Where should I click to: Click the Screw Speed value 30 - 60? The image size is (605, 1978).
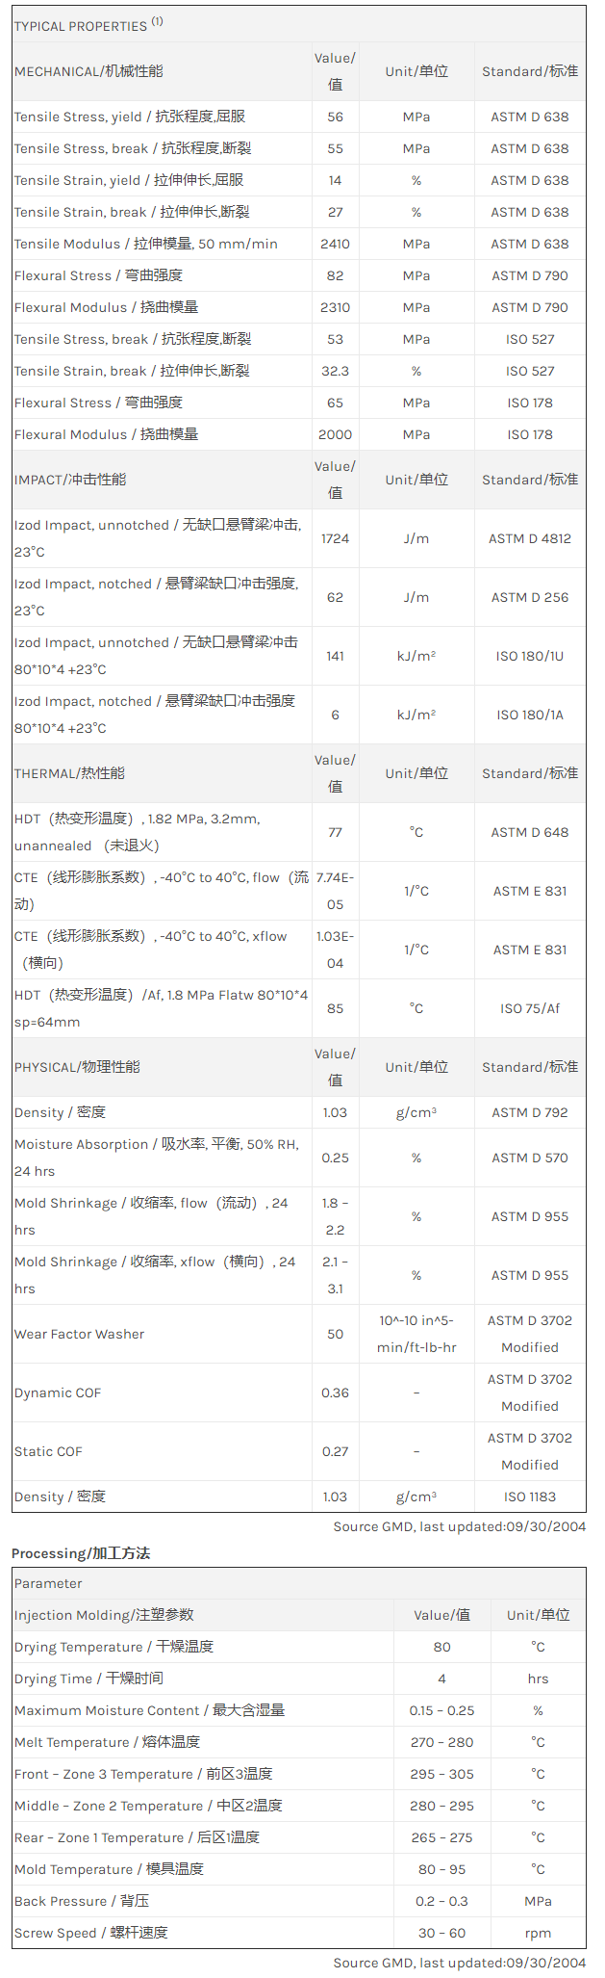441,1933
